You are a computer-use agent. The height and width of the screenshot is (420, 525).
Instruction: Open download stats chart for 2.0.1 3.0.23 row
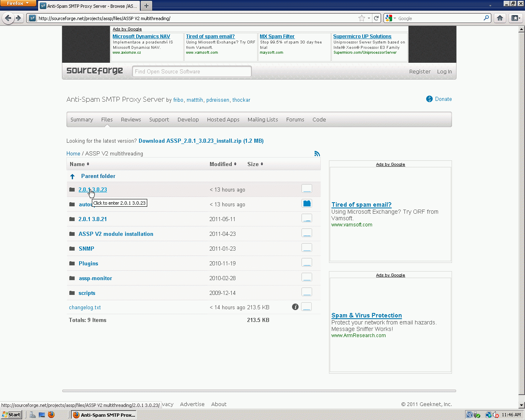(307, 189)
